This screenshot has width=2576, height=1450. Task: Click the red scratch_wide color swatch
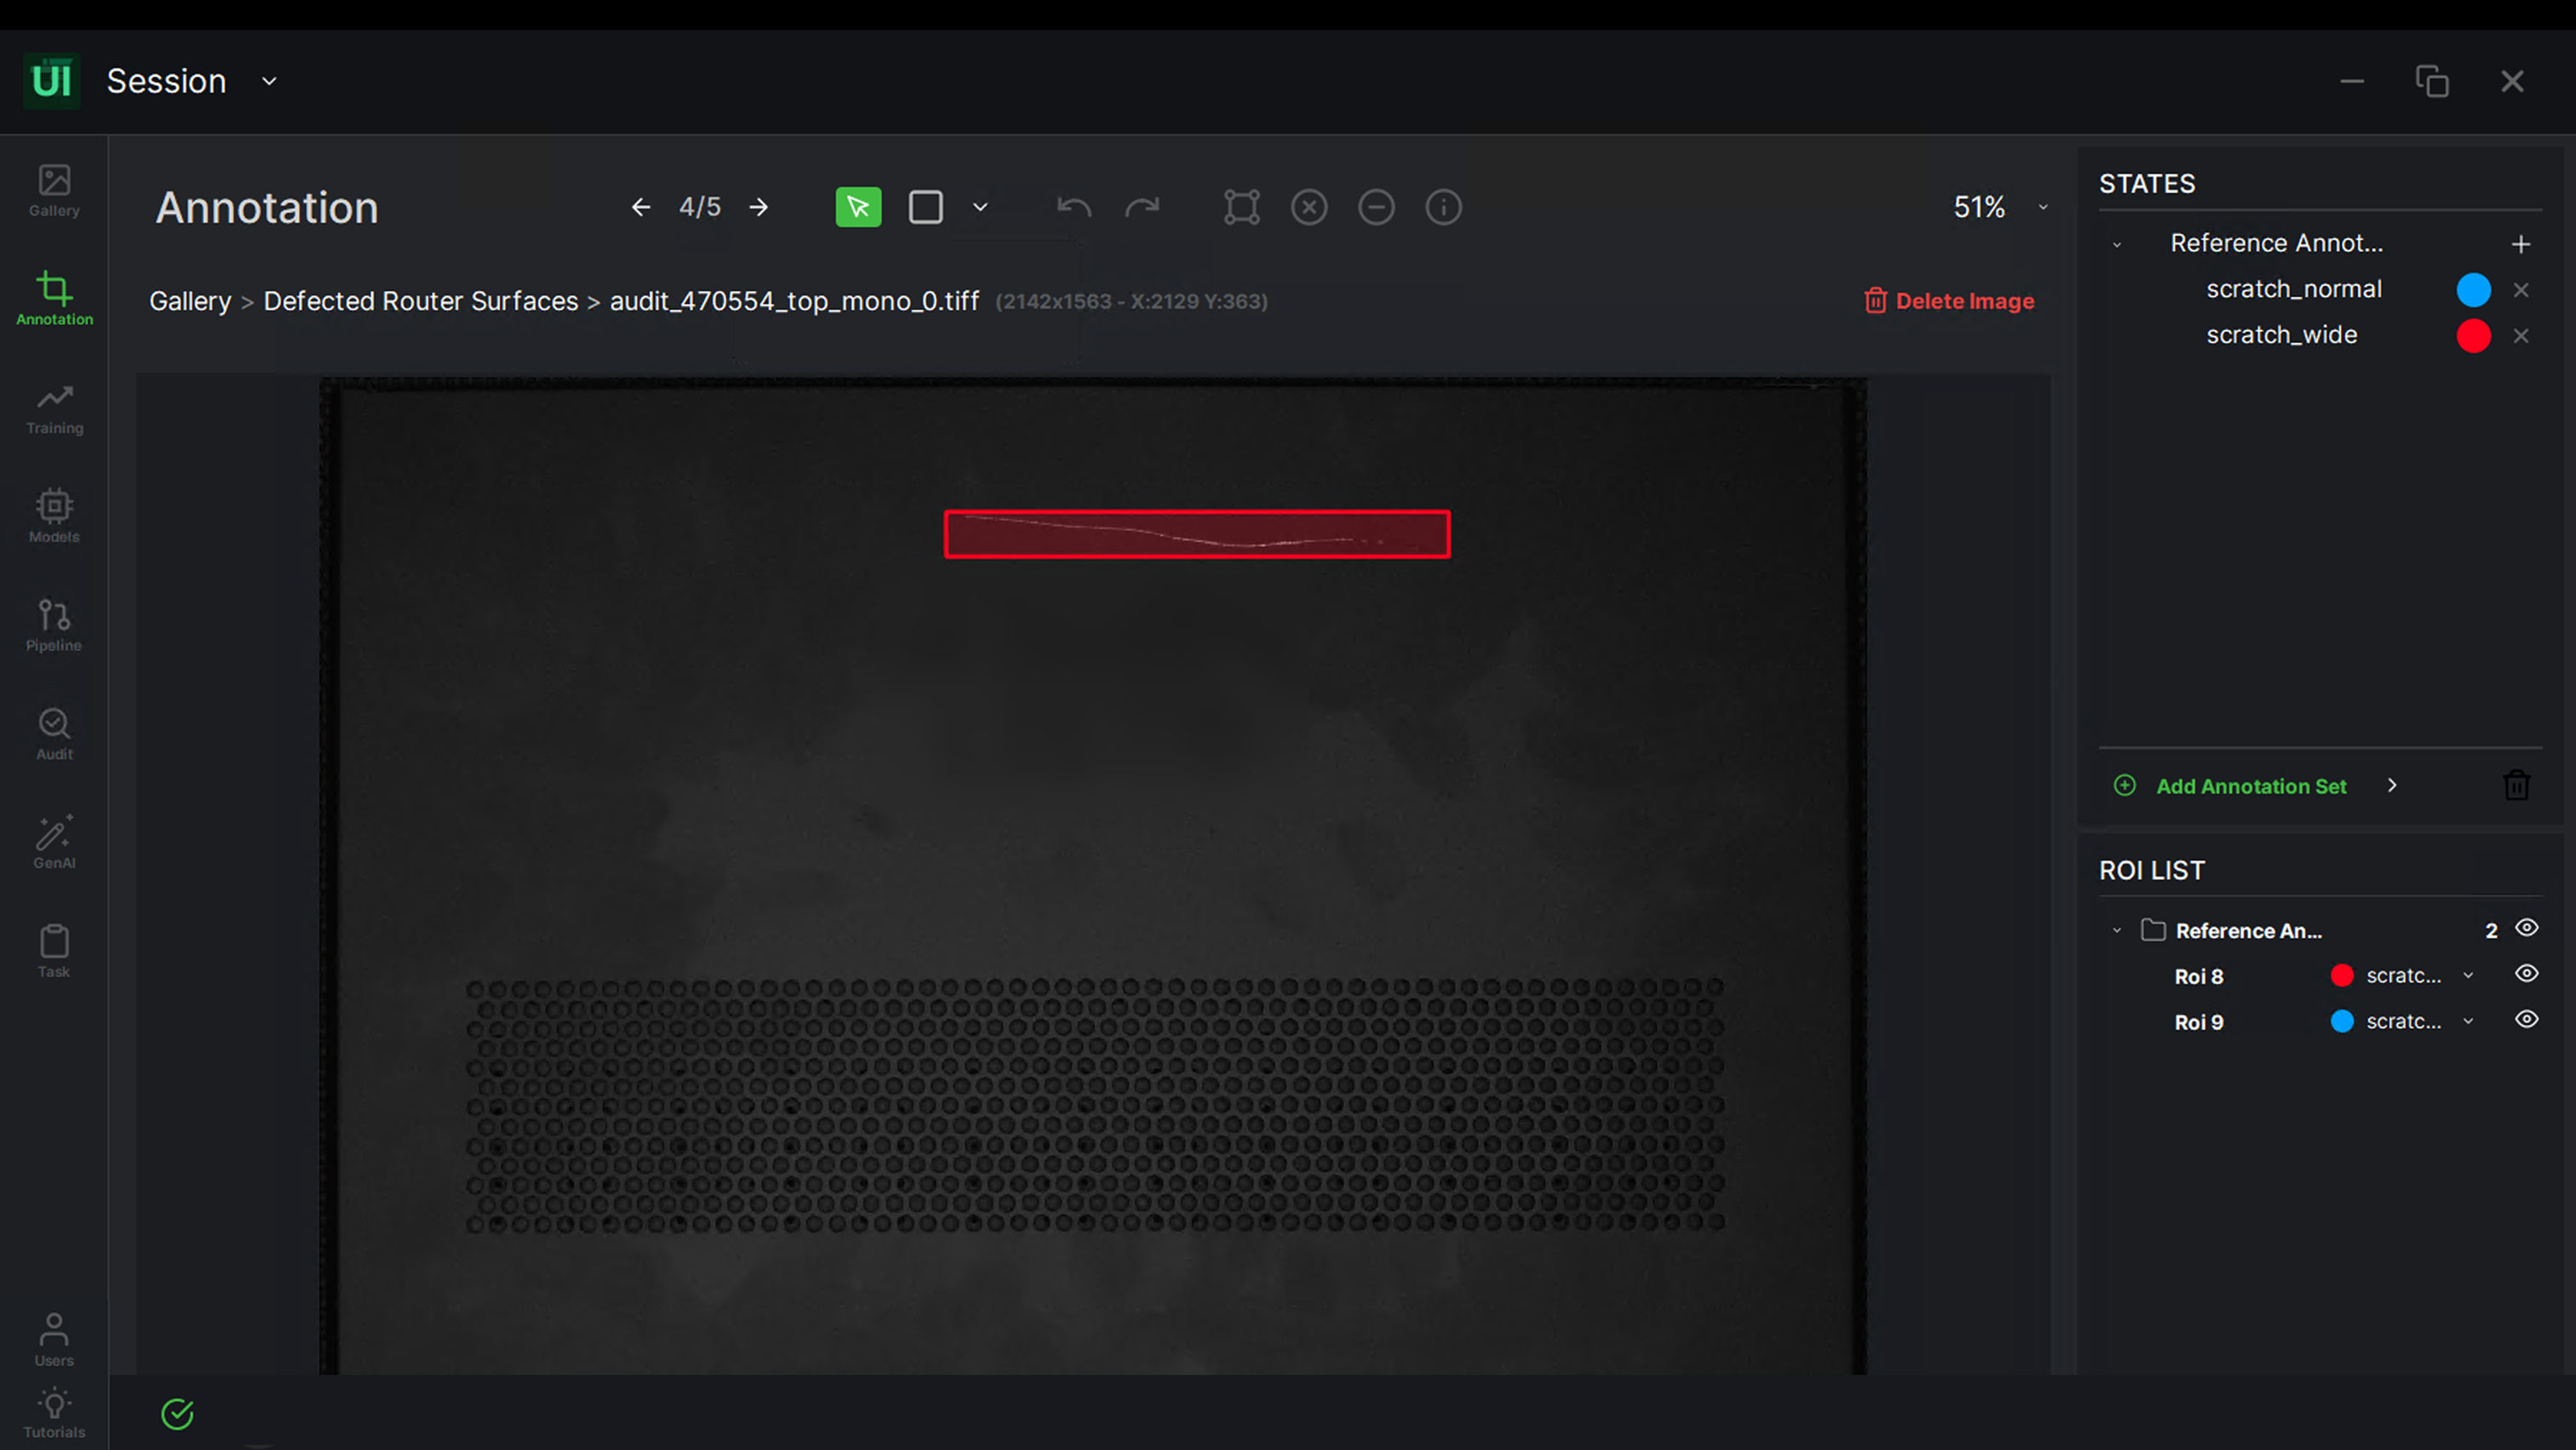pos(2473,335)
